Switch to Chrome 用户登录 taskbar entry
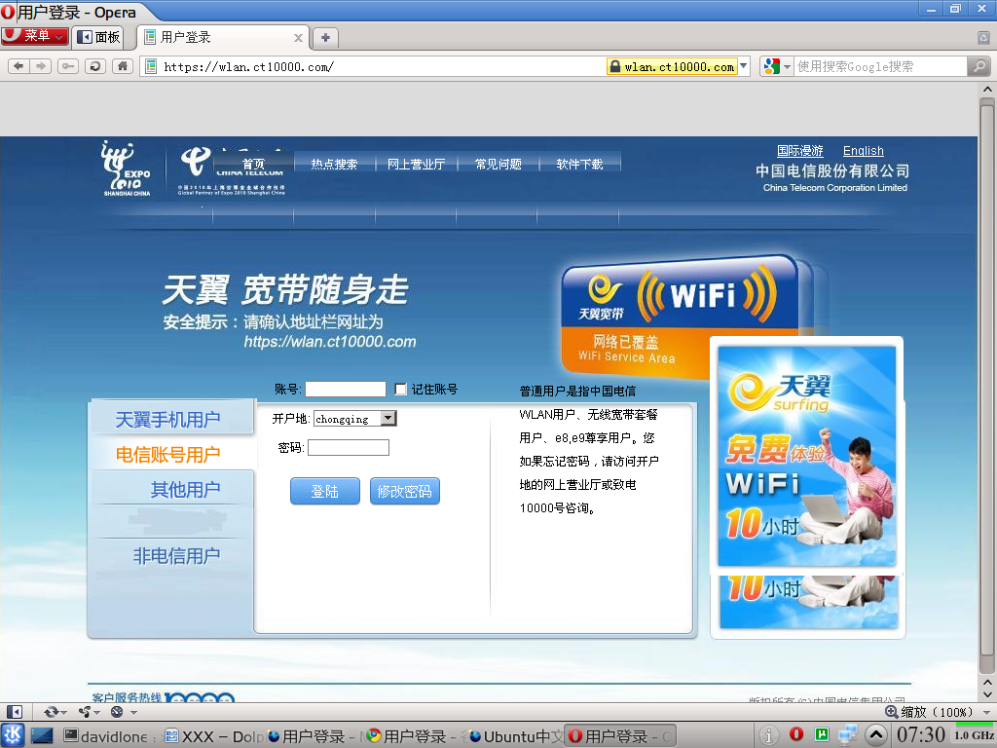 (415, 736)
